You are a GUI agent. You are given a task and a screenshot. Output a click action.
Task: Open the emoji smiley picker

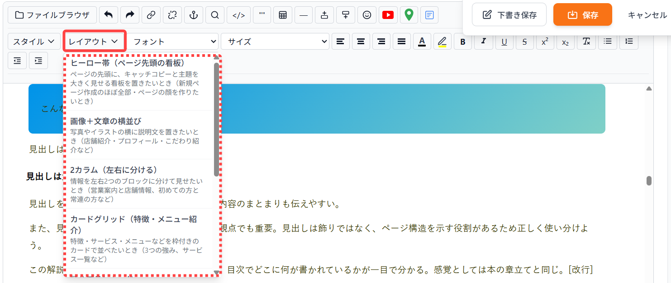[367, 15]
